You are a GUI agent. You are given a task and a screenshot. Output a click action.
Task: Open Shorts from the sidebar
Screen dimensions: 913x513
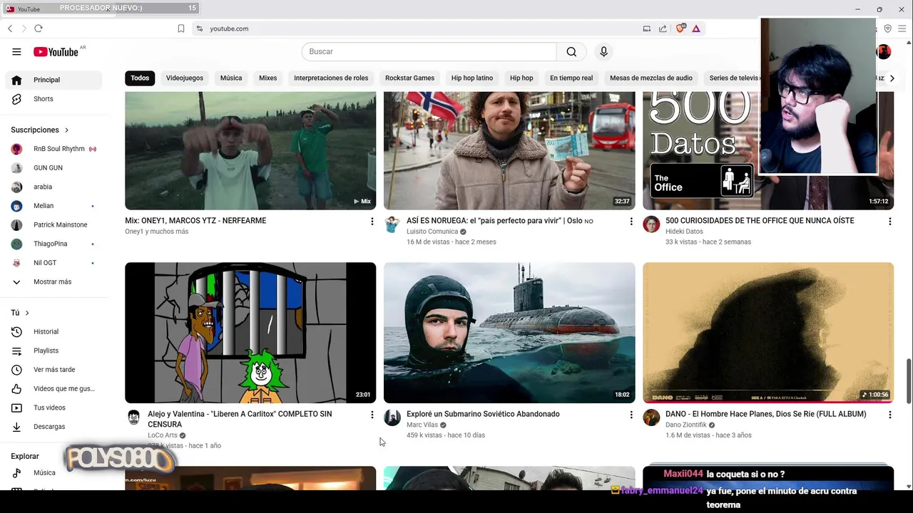click(53, 99)
